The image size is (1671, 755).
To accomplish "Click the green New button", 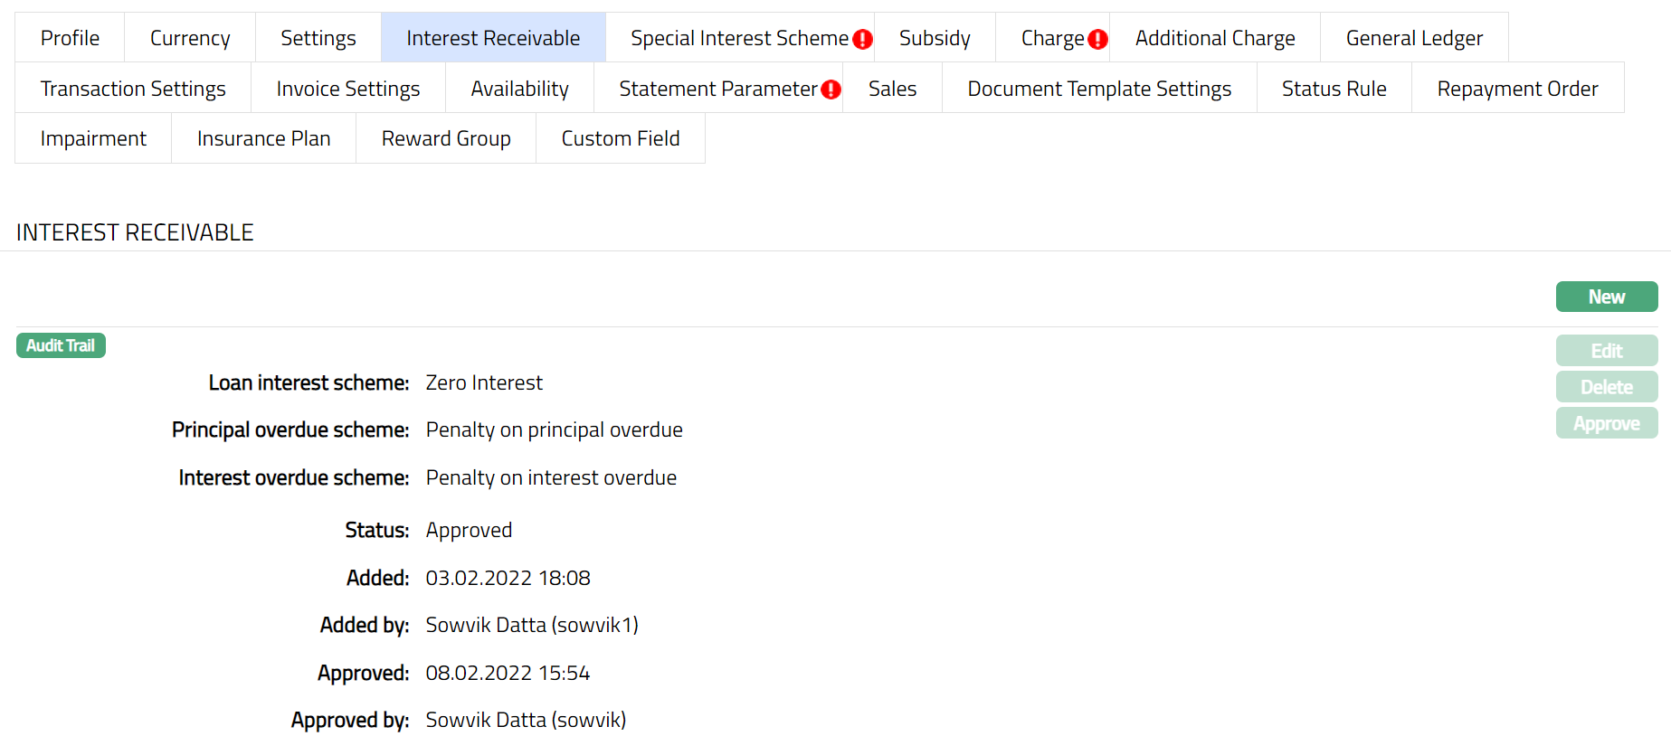I will pyautogui.click(x=1606, y=297).
